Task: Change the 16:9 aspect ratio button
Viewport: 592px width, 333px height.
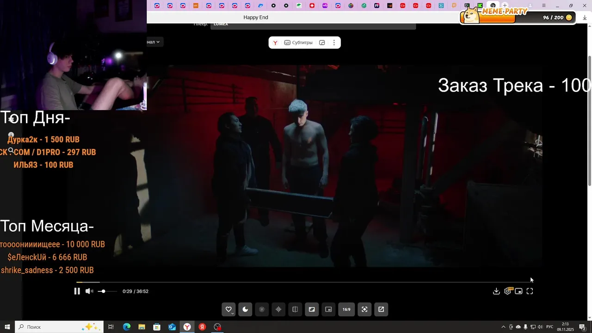Action: (x=346, y=309)
